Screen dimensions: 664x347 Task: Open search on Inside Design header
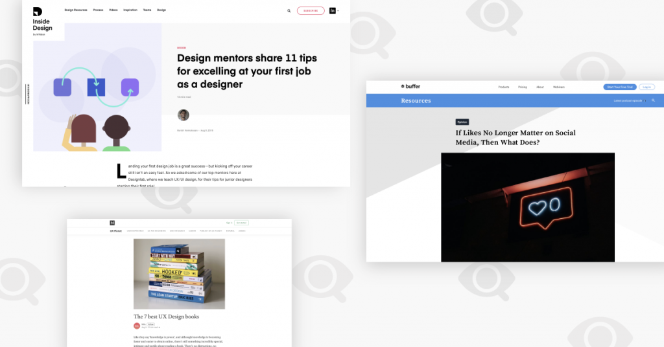click(x=289, y=10)
